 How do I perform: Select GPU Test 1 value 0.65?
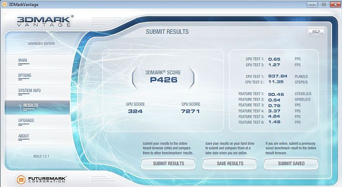pyautogui.click(x=274, y=59)
